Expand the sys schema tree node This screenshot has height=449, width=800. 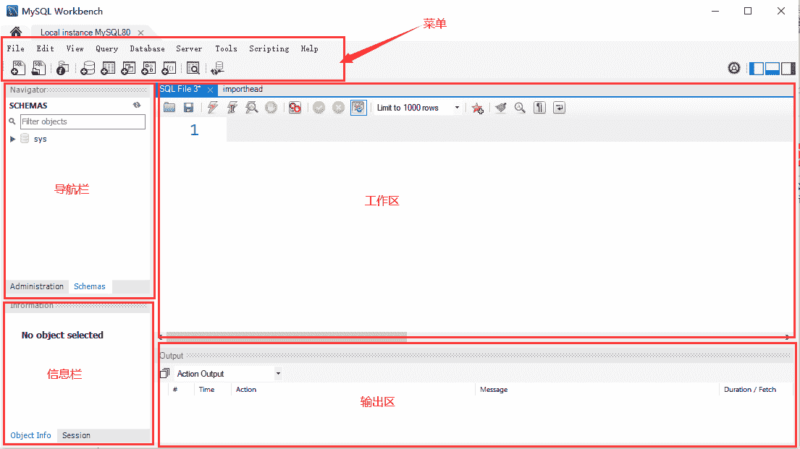[x=13, y=139]
